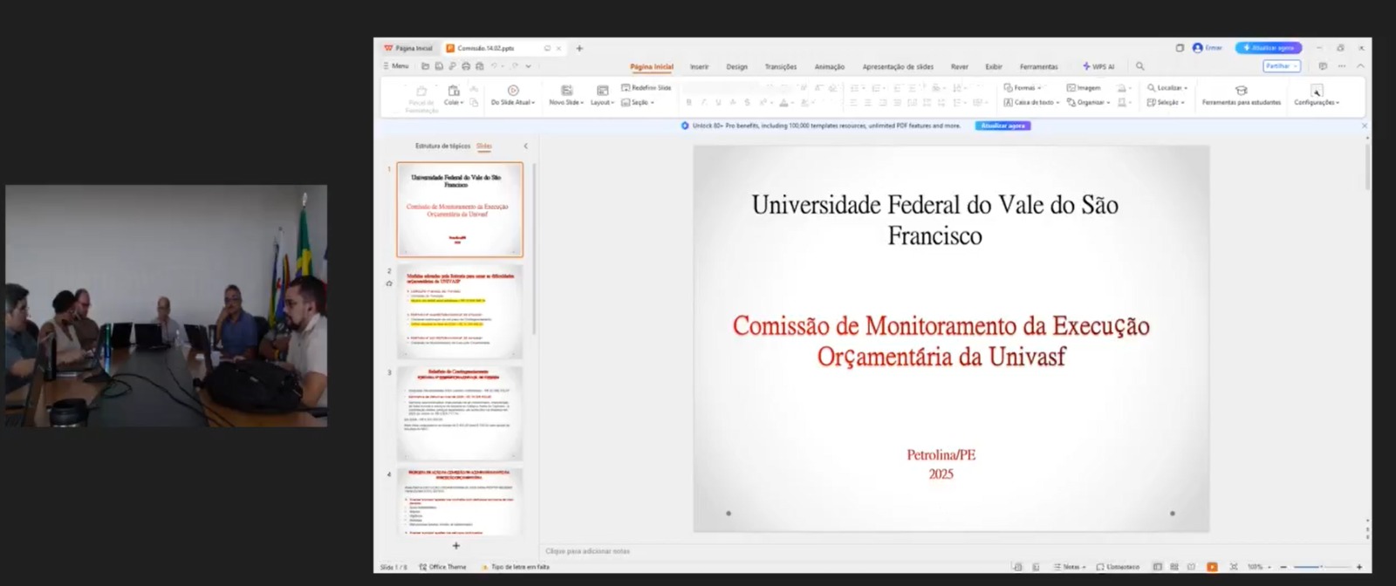This screenshot has height=586, width=1396.
Task: Expand the Seleção dropdown
Action: [1166, 102]
